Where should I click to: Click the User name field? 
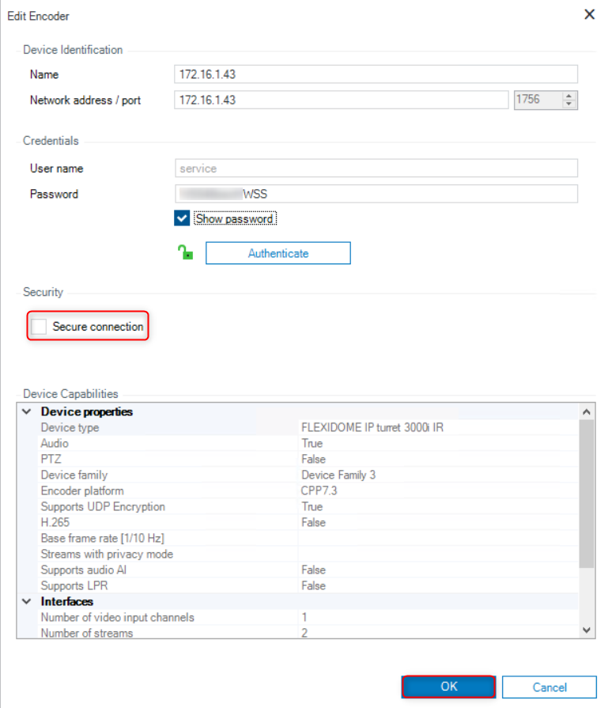coord(376,168)
